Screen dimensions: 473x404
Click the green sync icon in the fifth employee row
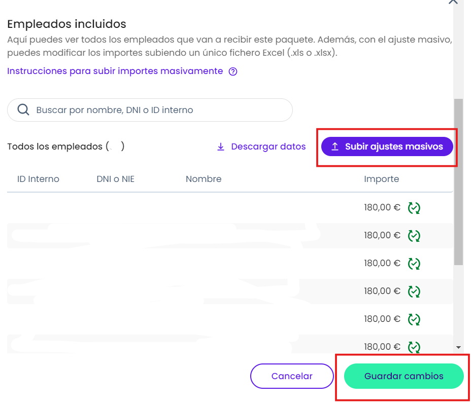tap(415, 319)
